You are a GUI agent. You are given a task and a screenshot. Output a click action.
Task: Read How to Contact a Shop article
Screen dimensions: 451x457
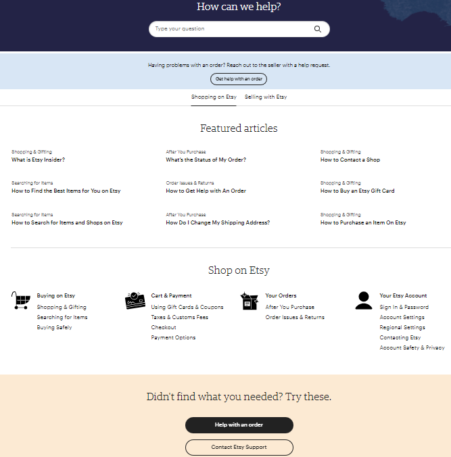pos(350,160)
